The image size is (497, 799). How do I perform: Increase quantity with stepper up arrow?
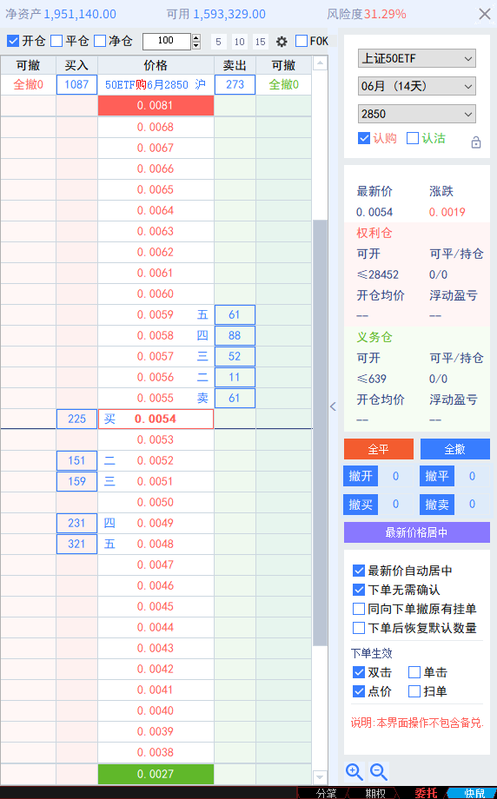[196, 37]
